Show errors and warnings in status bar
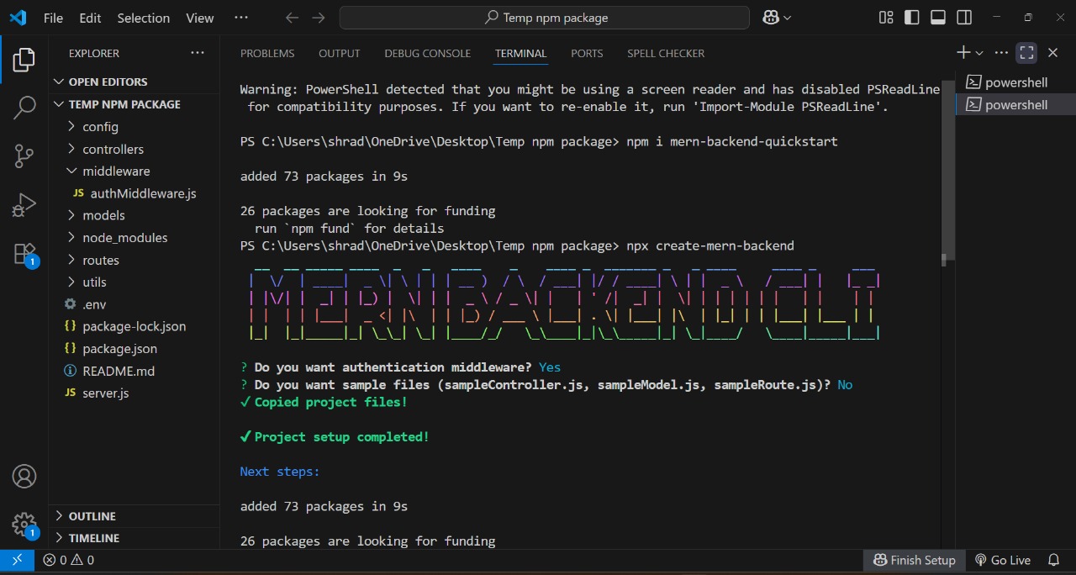This screenshot has width=1076, height=575. [x=69, y=560]
